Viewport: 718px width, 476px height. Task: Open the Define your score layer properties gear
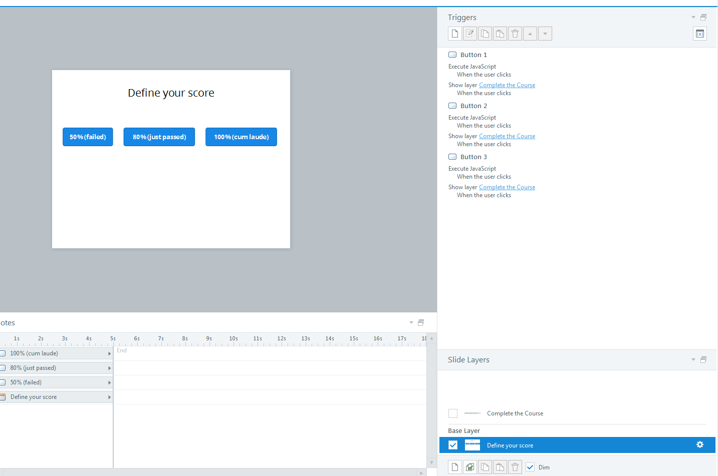coord(700,445)
